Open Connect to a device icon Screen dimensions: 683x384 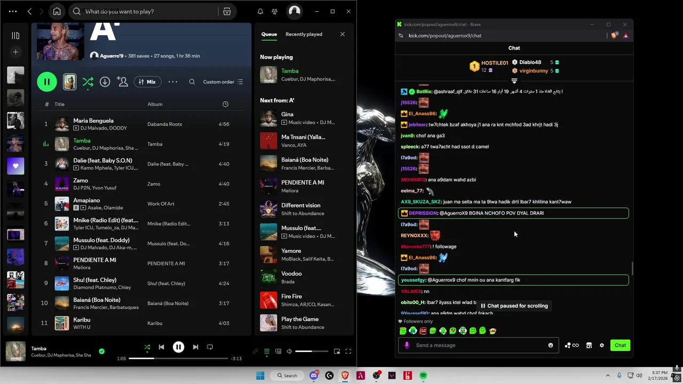278,351
